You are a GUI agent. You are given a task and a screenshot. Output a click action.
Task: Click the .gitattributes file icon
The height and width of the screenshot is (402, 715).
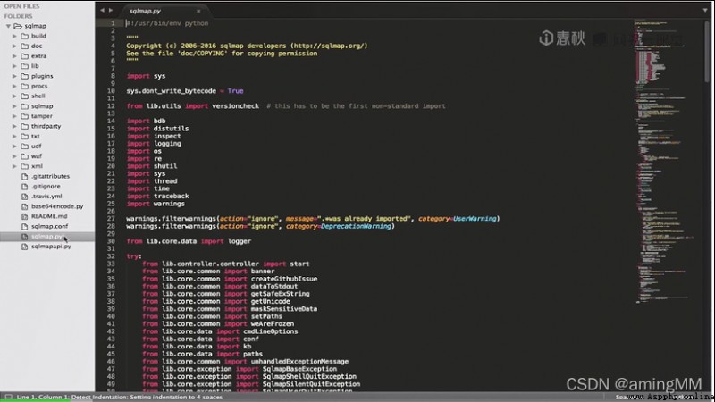tap(25, 176)
